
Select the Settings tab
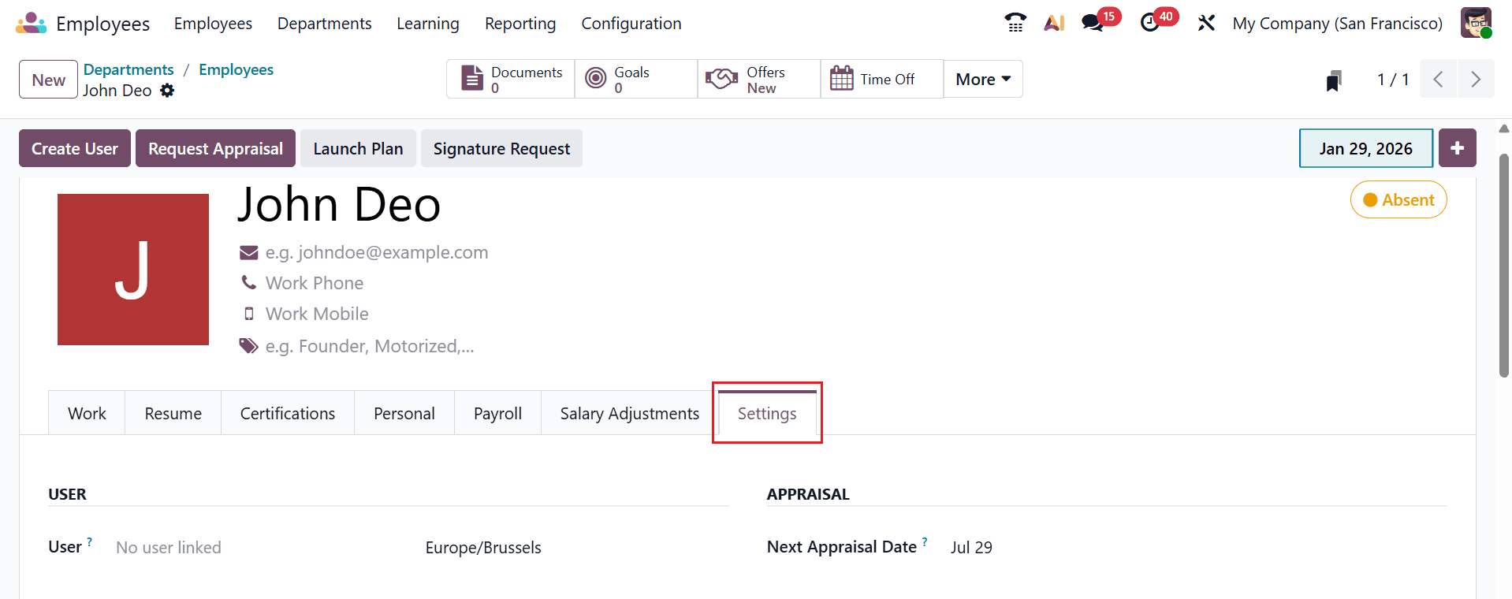click(767, 413)
